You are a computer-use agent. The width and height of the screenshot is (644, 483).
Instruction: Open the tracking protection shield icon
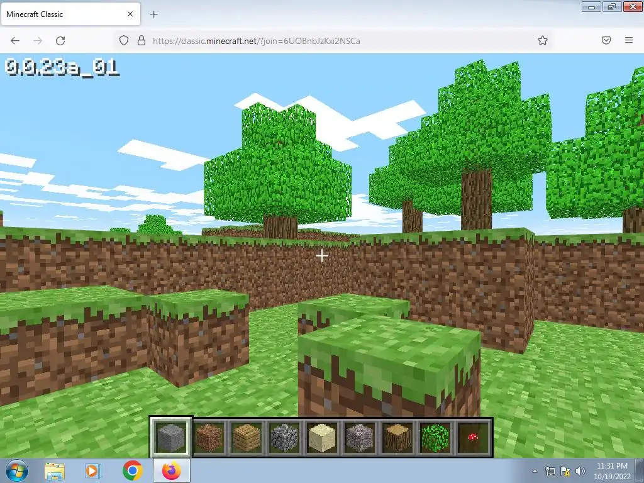124,40
